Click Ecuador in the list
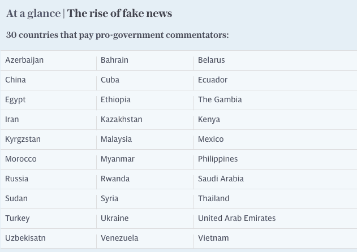 coord(213,80)
